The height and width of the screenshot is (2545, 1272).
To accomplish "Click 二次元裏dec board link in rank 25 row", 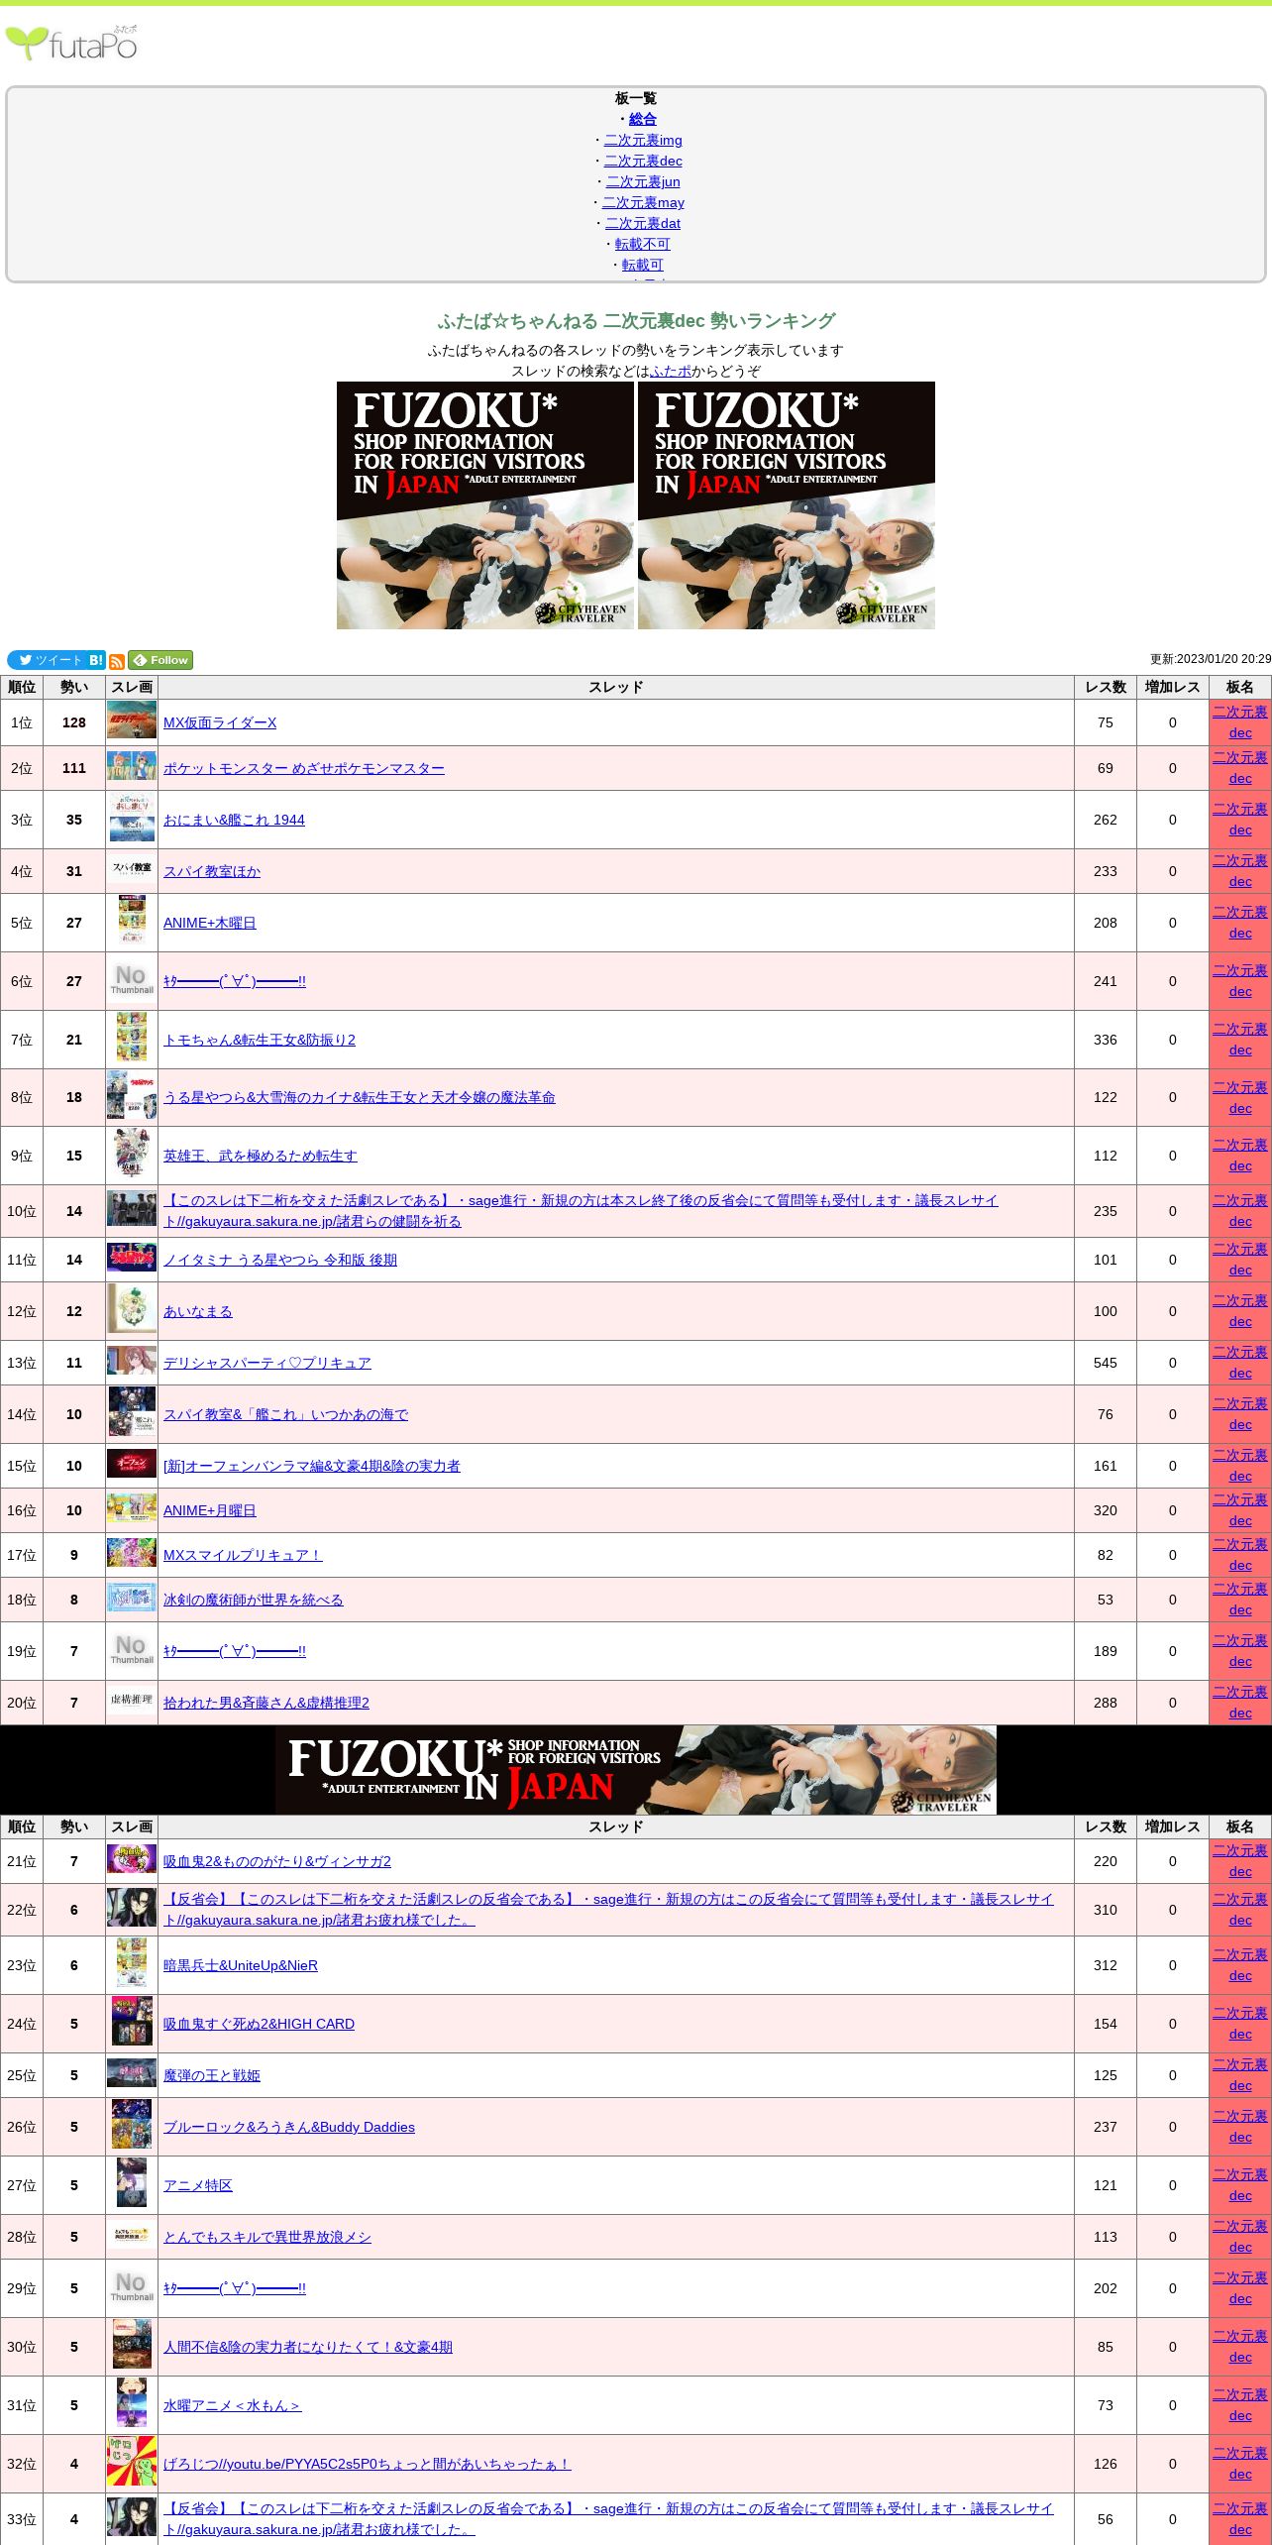I will coord(1240,2075).
